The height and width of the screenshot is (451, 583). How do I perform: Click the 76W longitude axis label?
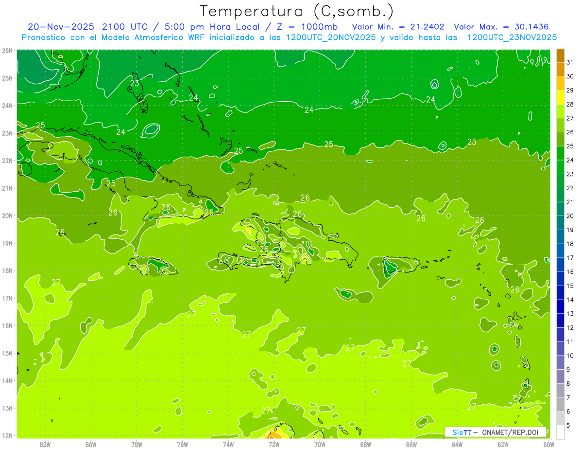point(182,444)
